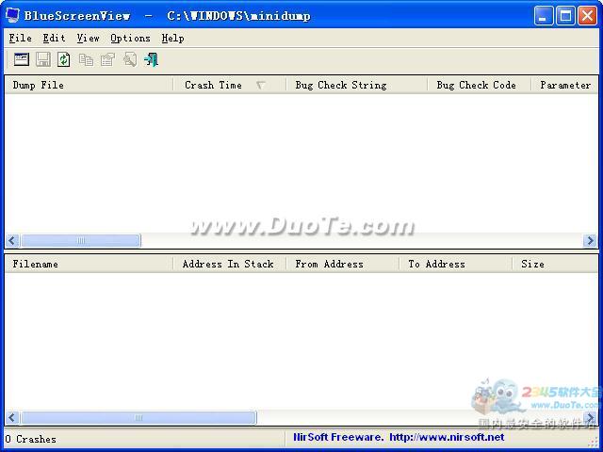Click the Copy toolbar icon
The height and width of the screenshot is (452, 603).
coord(86,59)
